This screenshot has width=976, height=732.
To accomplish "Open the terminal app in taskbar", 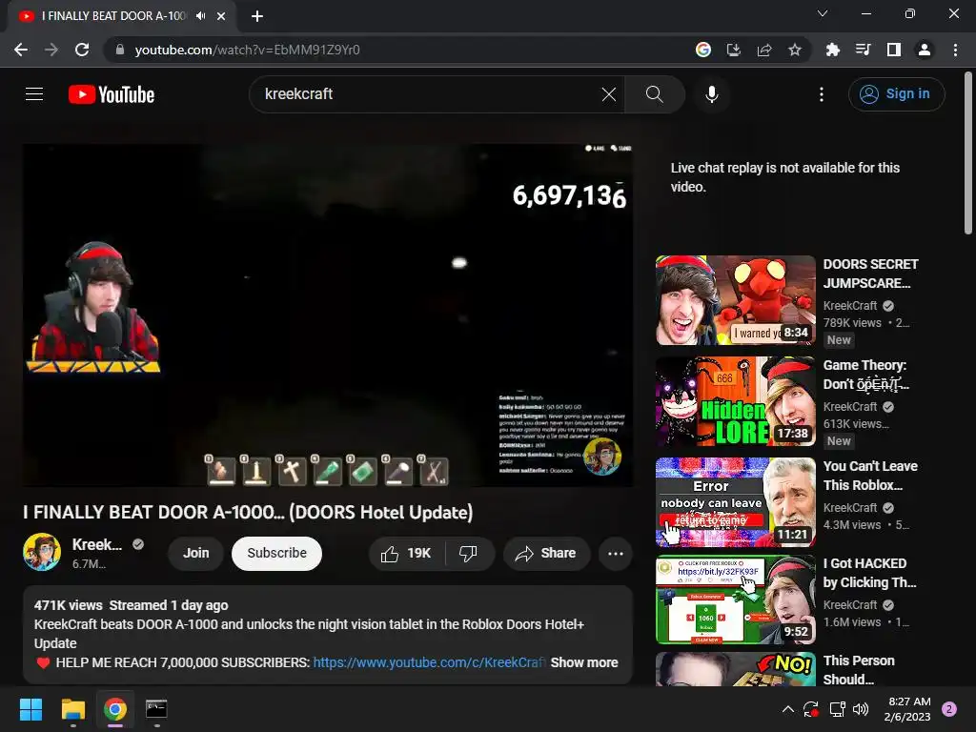I will click(156, 709).
